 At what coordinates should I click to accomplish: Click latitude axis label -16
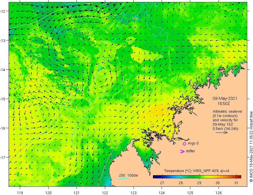click(x=3, y=128)
